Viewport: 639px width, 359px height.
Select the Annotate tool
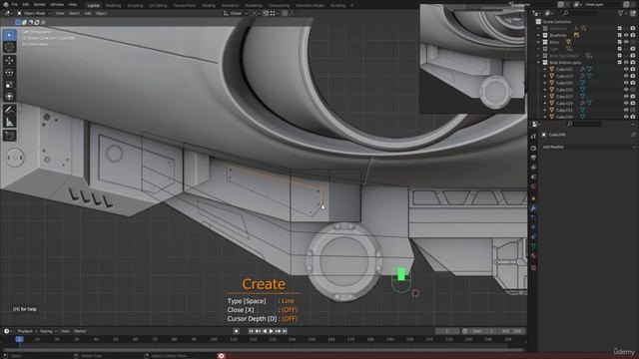point(9,110)
